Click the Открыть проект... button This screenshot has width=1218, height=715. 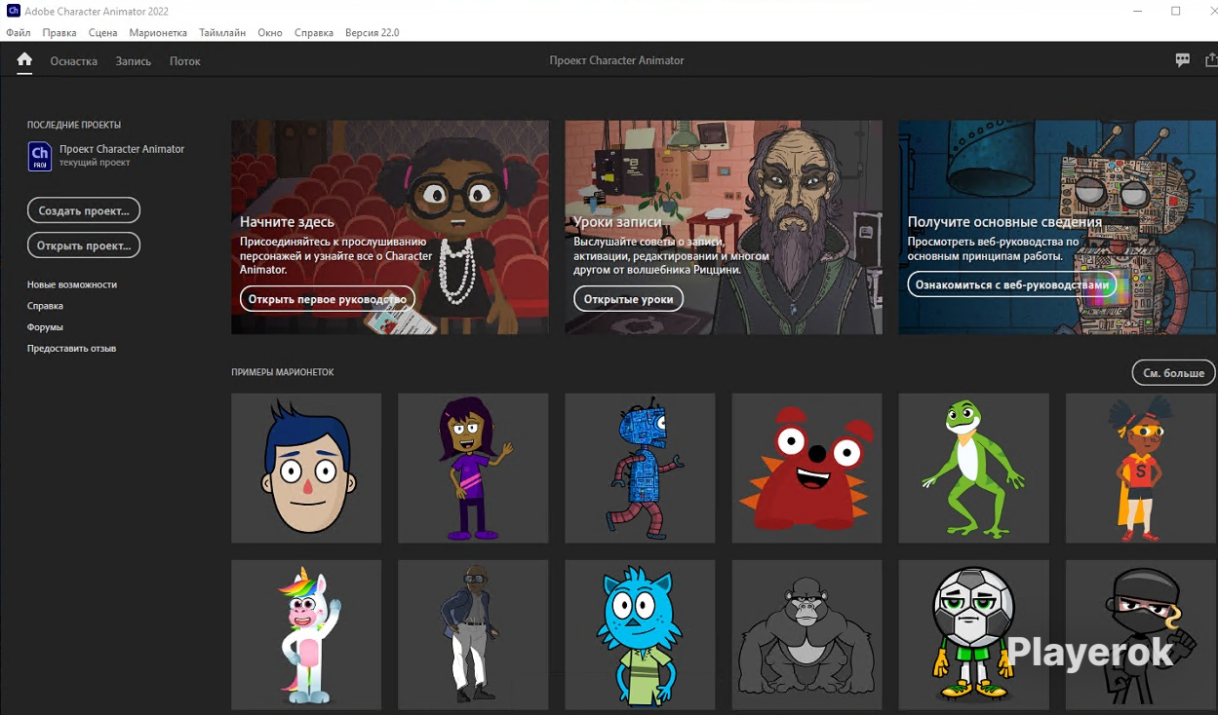84,245
